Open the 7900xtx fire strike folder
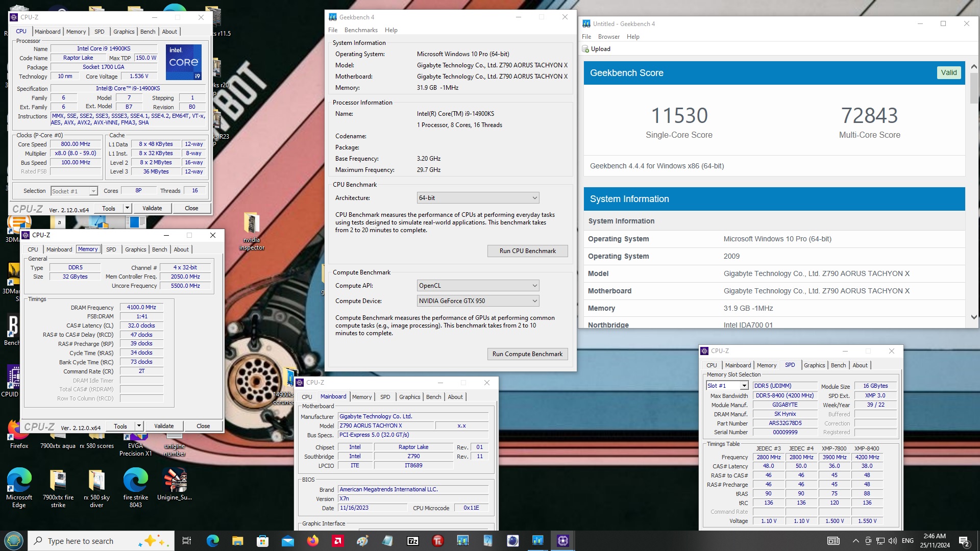The image size is (980, 551). coord(58,487)
